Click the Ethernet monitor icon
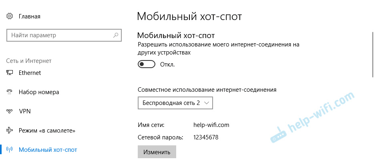The width and height of the screenshot is (374, 165). tap(10, 73)
